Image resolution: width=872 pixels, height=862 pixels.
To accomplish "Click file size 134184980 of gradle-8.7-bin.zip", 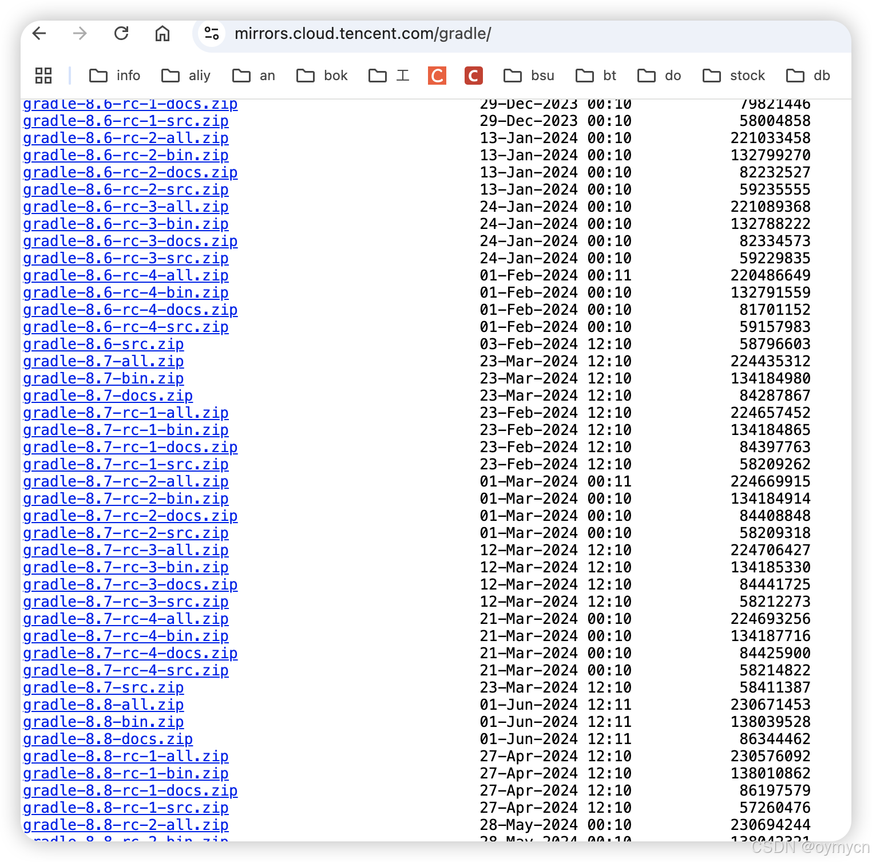I will click(771, 378).
